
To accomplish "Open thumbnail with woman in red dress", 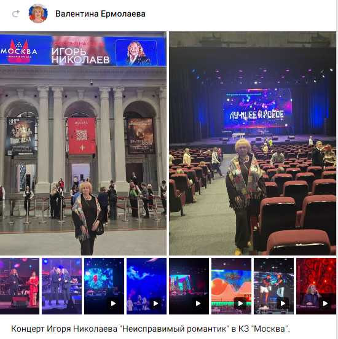I will [20, 286].
